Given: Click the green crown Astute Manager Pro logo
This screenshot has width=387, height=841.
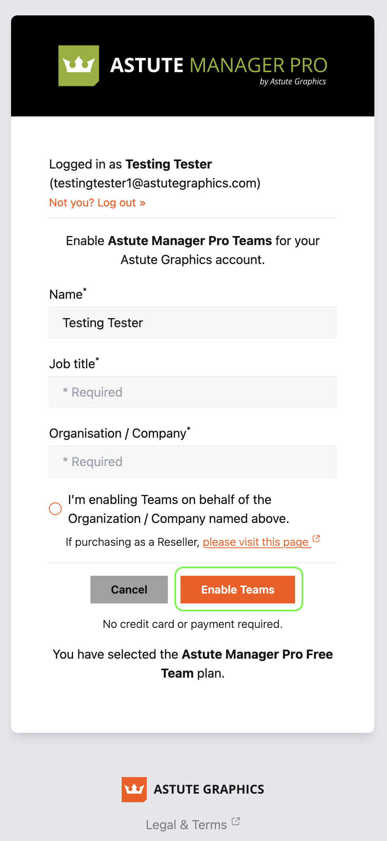Looking at the screenshot, I should pos(79,66).
